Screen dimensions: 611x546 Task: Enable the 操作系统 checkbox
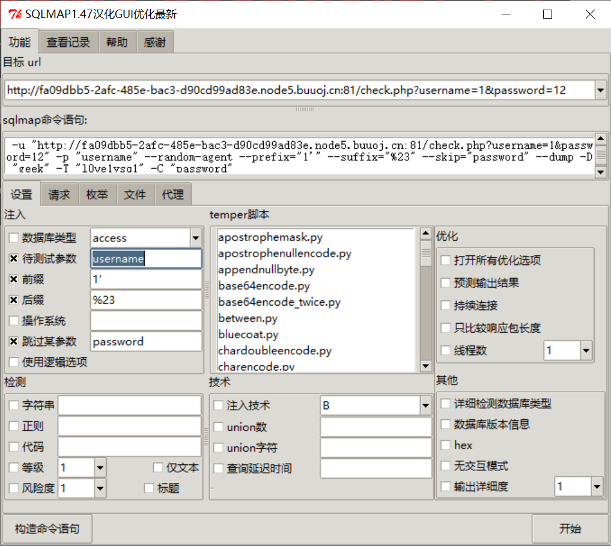point(14,321)
